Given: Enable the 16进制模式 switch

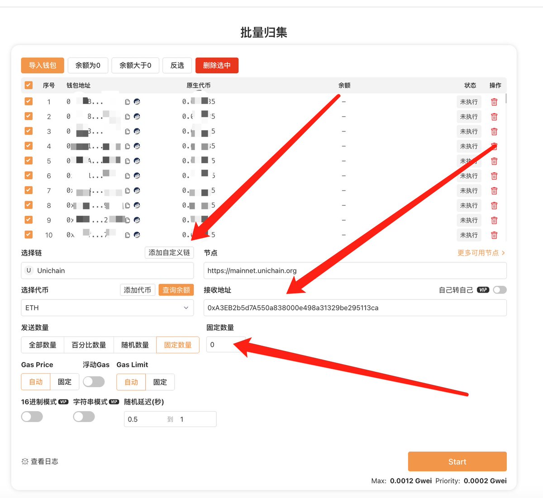Looking at the screenshot, I should (x=32, y=417).
